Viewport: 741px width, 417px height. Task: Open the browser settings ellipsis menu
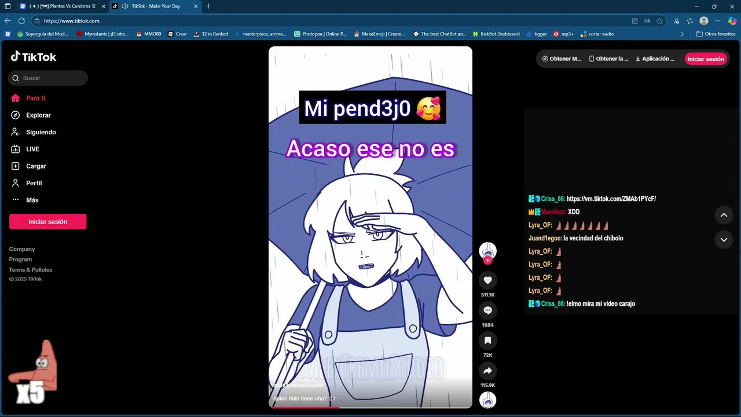(x=718, y=21)
